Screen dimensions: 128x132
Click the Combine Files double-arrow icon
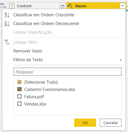point(63,6)
